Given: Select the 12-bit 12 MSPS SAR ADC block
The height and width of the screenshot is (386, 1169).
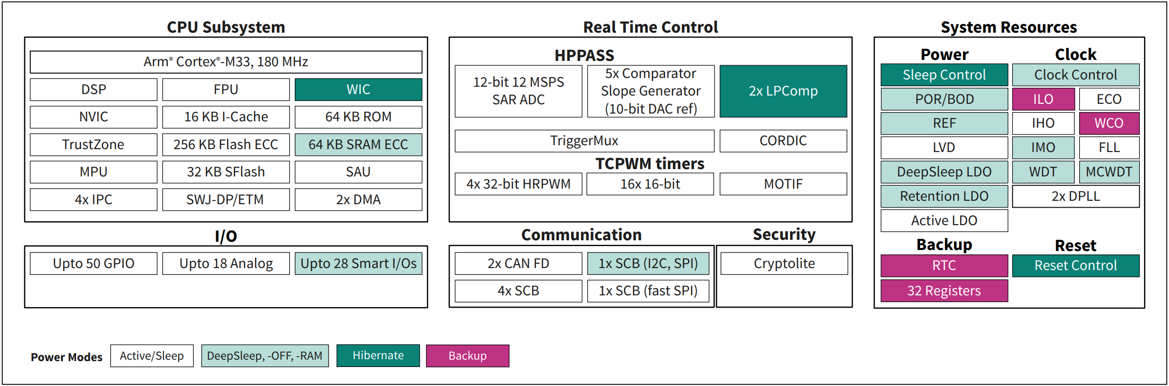Looking at the screenshot, I should (x=518, y=91).
